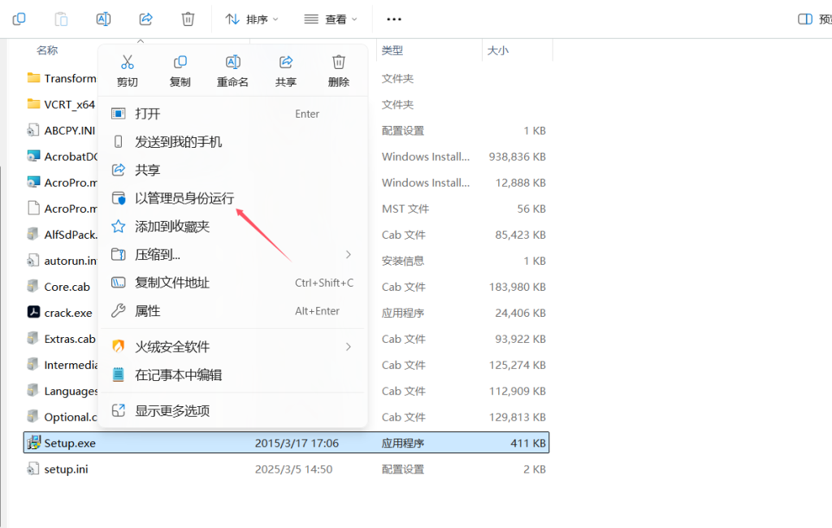Click the 名称 column header
The height and width of the screenshot is (528, 832).
point(46,50)
